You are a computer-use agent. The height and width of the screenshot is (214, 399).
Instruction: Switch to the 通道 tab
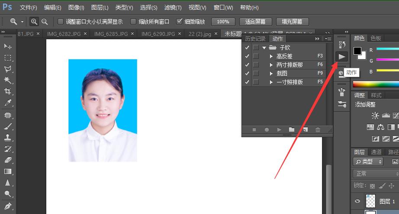376,152
